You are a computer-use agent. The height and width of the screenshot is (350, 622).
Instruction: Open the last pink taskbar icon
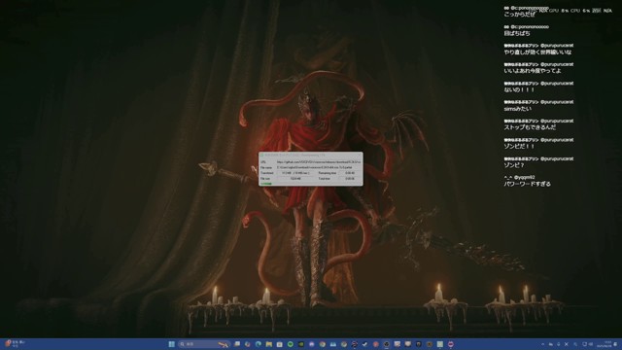pos(451,344)
